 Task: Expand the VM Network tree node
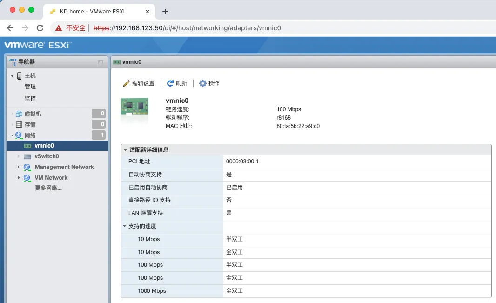(x=18, y=178)
